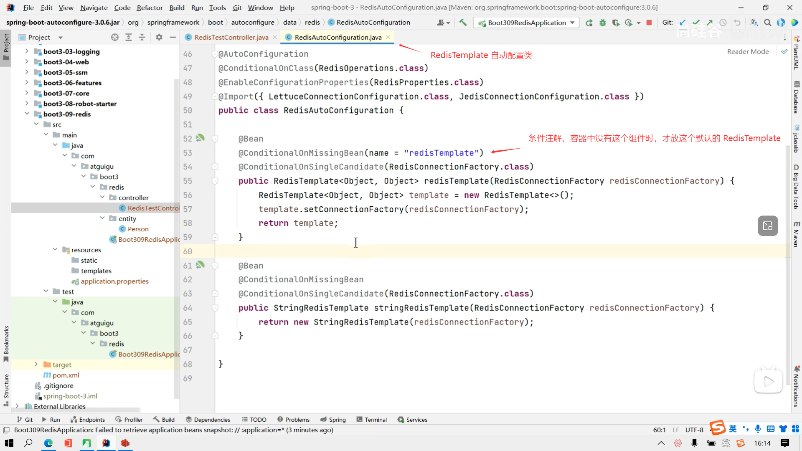This screenshot has width=802, height=451.
Task: Stop the running application with the red square
Action: tap(649, 23)
